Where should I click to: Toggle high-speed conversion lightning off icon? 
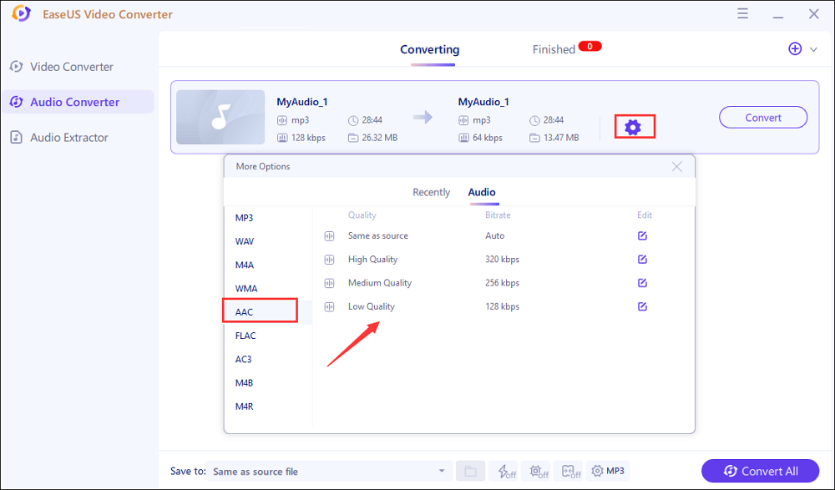[x=504, y=472]
